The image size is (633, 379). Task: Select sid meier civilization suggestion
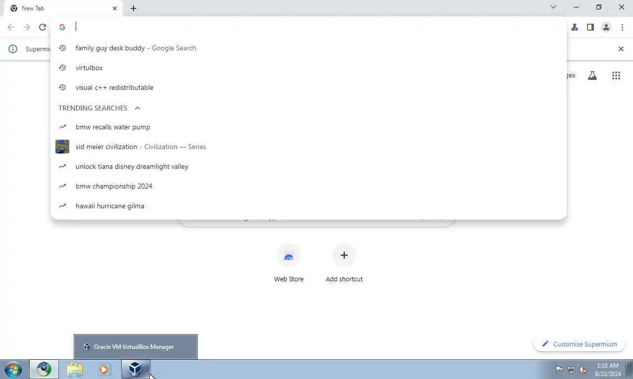click(x=309, y=147)
